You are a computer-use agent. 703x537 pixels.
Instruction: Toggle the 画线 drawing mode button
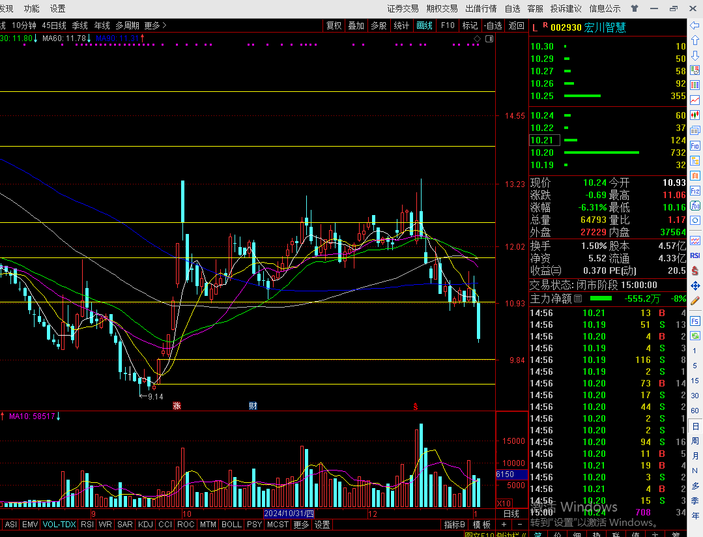425,25
